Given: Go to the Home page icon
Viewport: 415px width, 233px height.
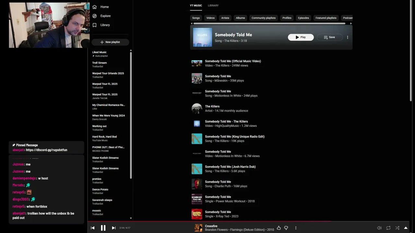Looking at the screenshot, I should [94, 7].
